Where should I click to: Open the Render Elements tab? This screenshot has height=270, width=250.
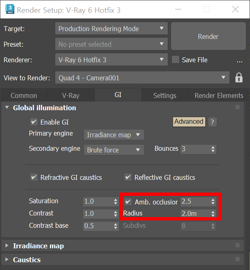219,95
